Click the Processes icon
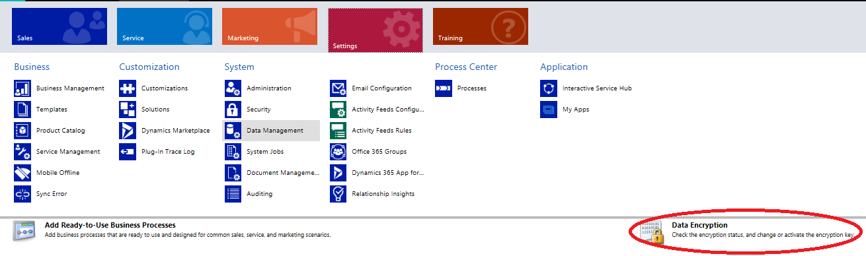Viewport: 866px width, 256px height. tap(444, 88)
